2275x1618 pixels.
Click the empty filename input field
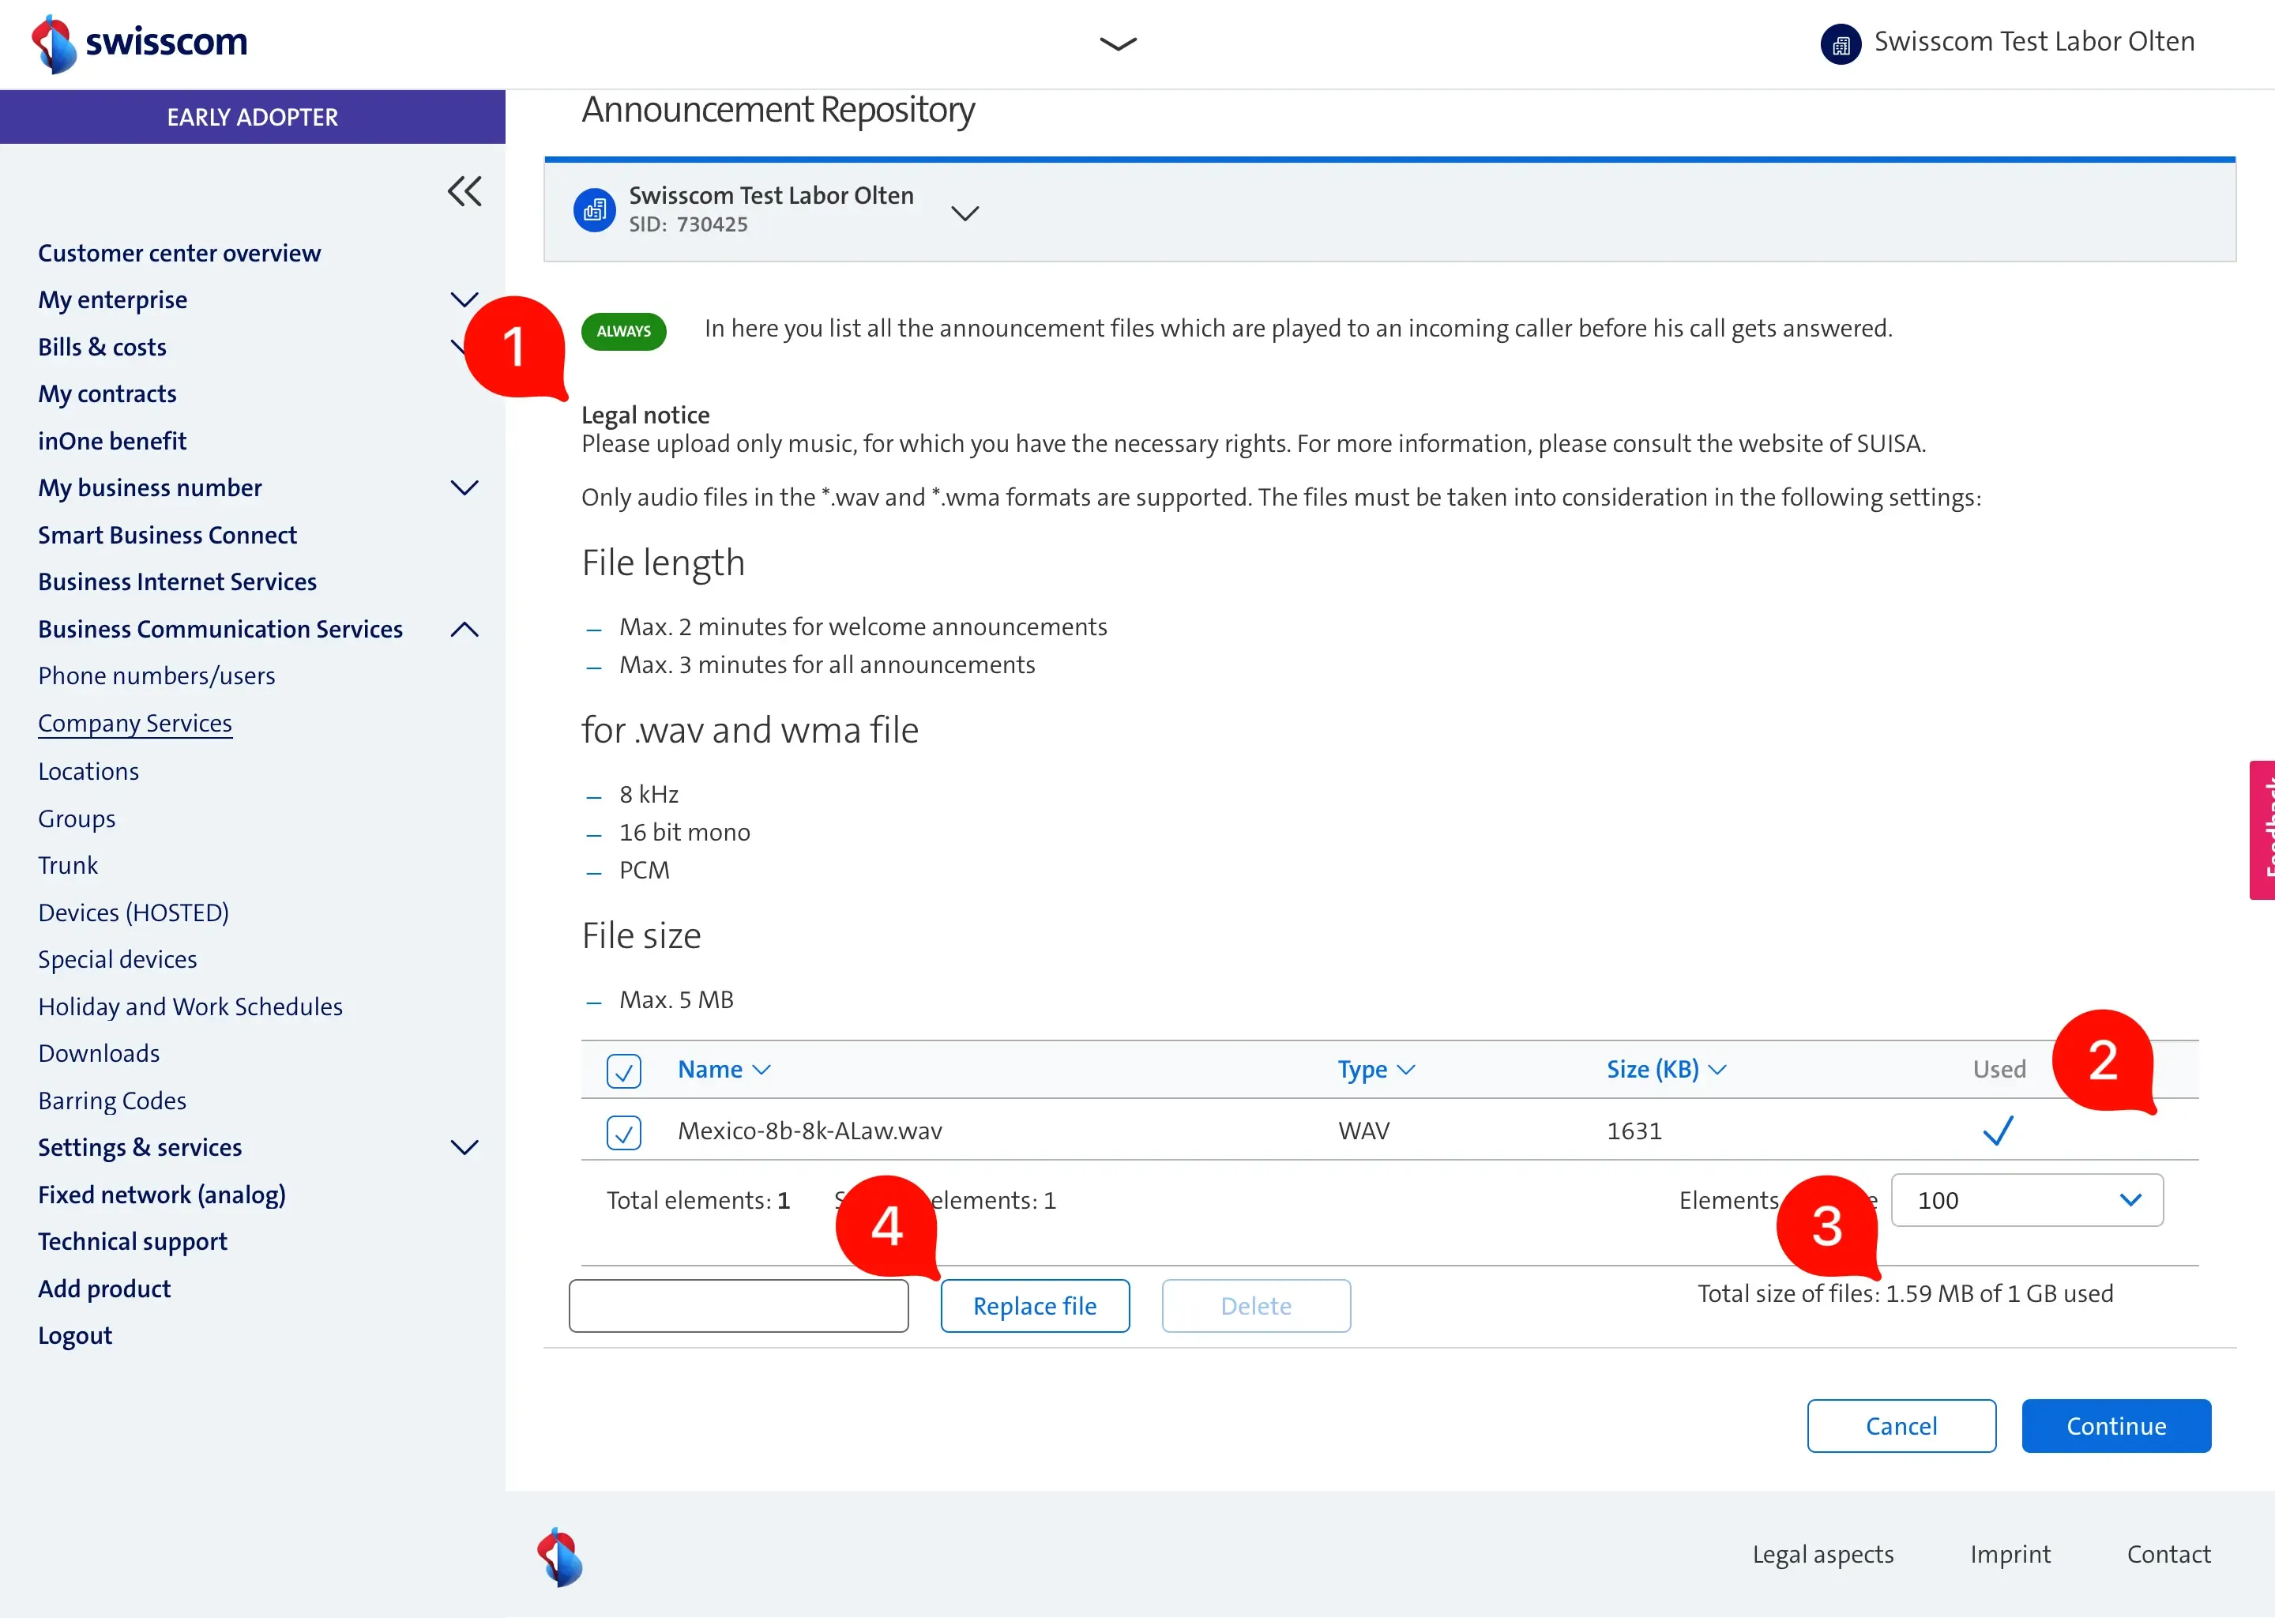[739, 1305]
